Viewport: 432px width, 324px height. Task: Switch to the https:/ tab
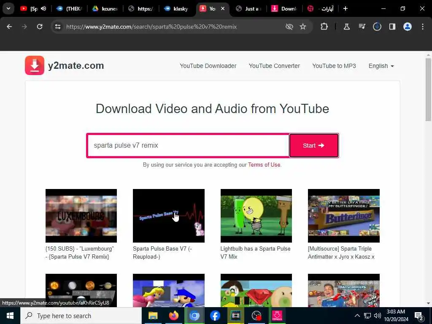[x=141, y=8]
